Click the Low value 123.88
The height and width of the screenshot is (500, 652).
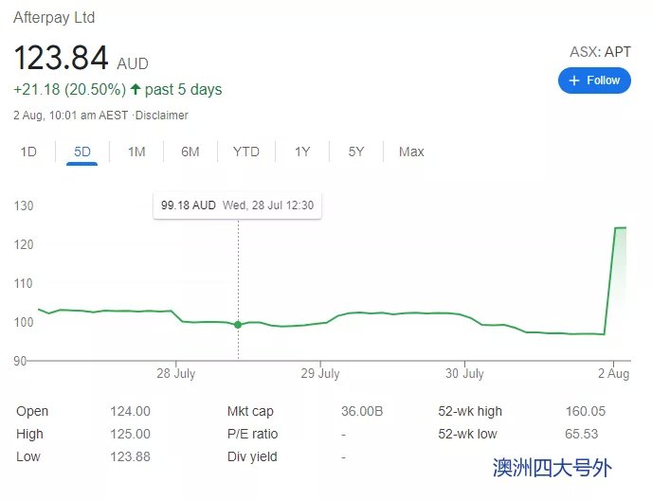130,456
